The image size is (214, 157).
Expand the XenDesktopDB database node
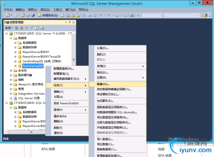click(15, 61)
